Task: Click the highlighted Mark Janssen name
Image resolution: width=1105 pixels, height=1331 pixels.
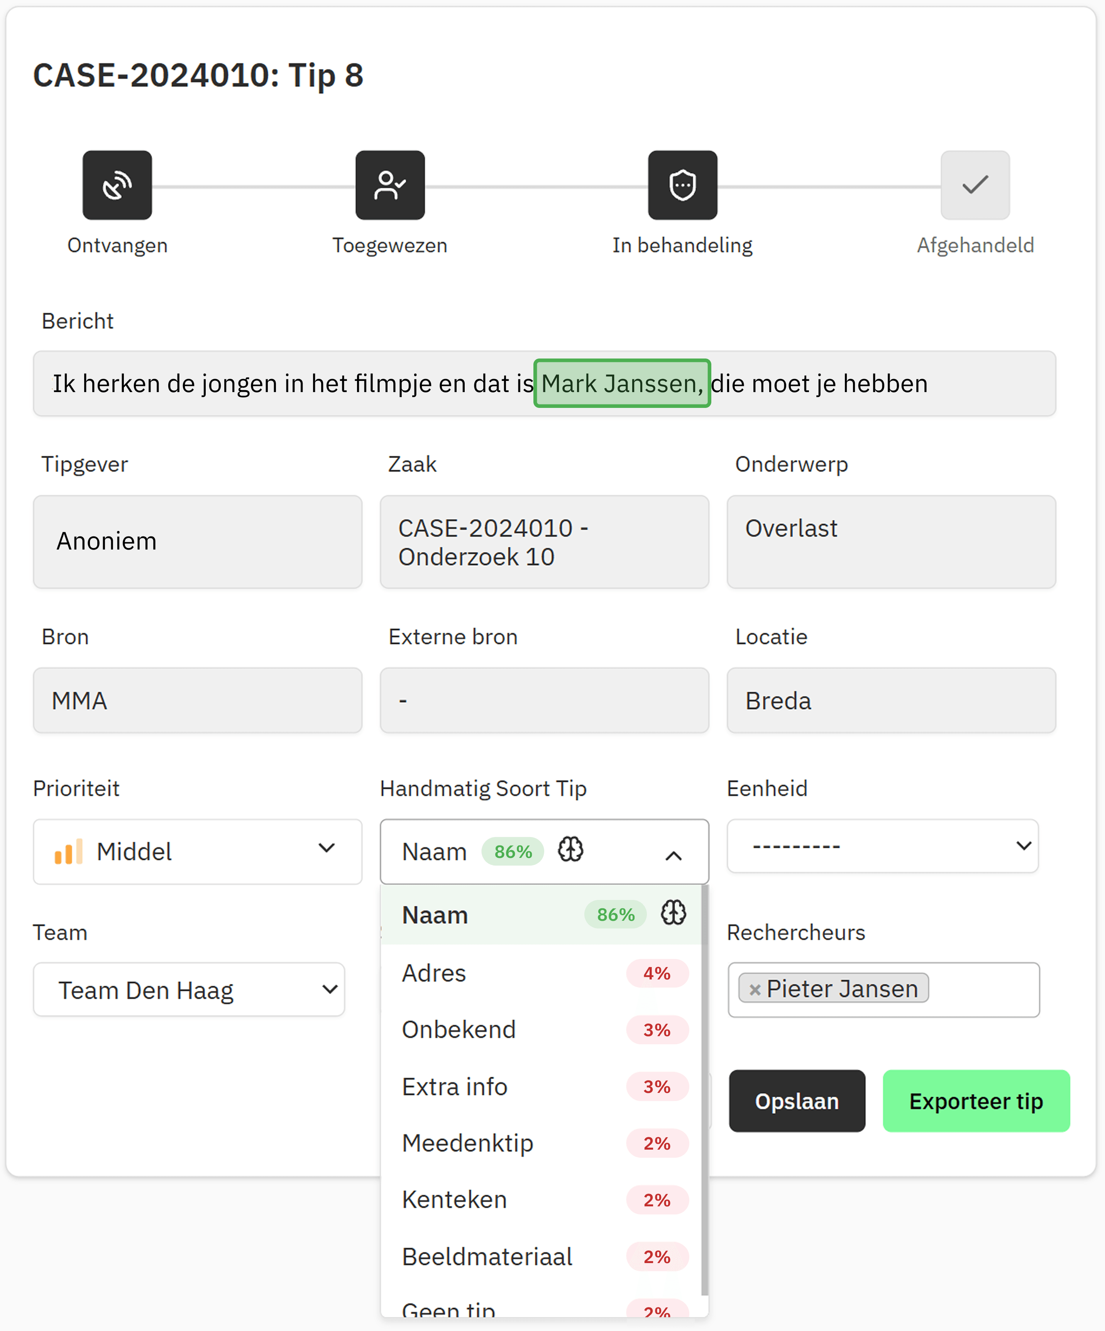Action: point(621,384)
